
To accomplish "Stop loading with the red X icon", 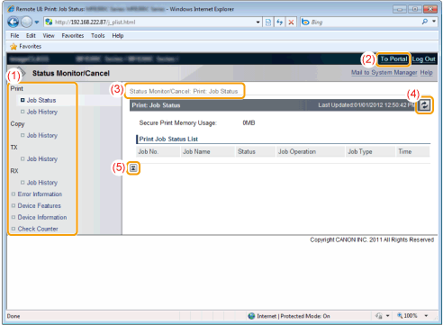I will click(x=291, y=23).
